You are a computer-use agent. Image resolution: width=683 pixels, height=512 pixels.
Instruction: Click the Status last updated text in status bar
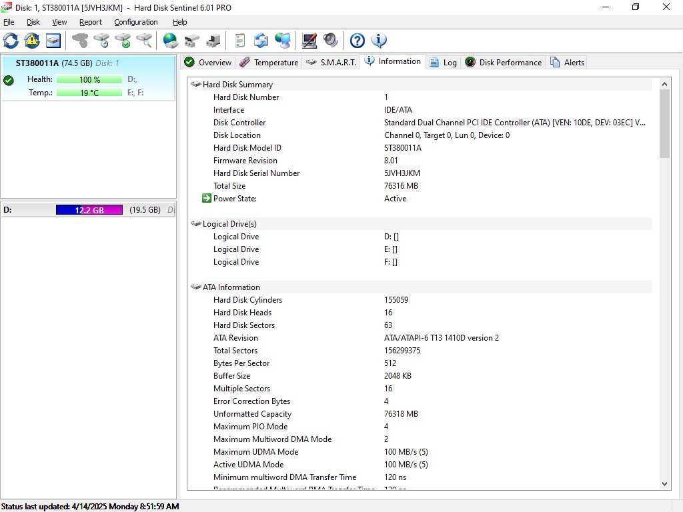90,507
